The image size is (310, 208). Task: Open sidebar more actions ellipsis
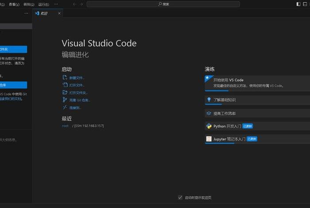click(26, 13)
